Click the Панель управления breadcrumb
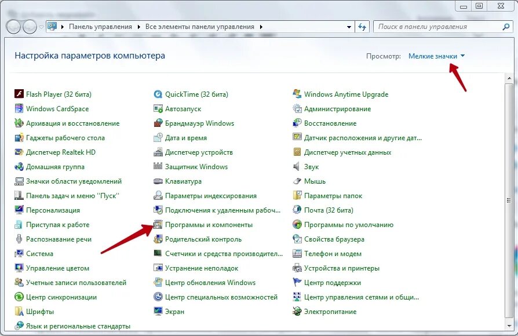 point(100,27)
